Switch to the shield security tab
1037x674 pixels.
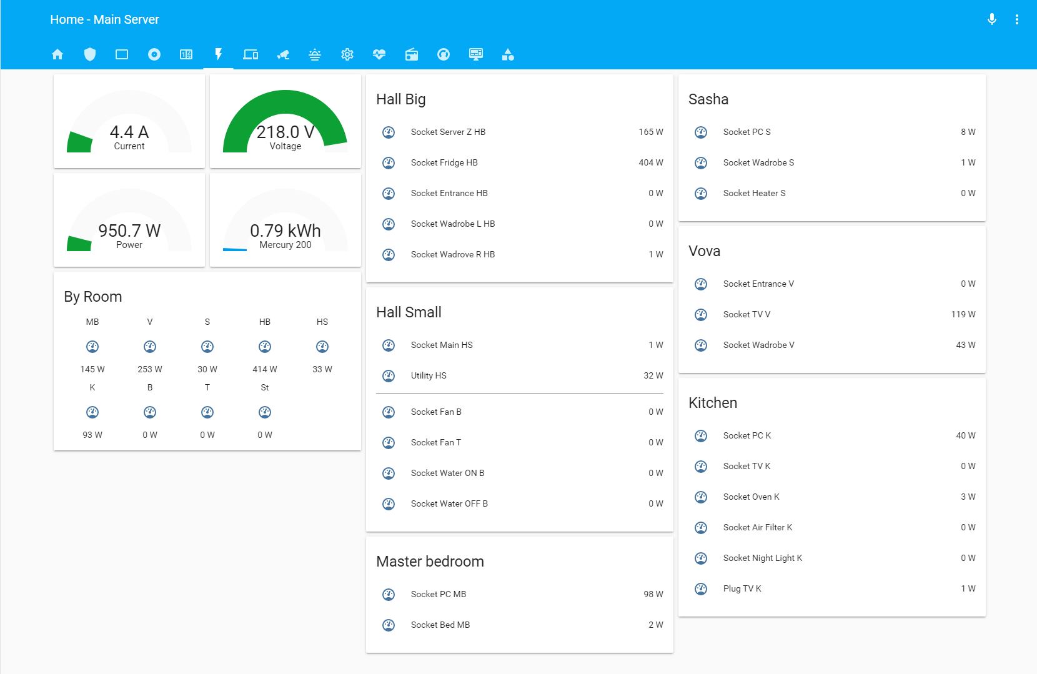[x=90, y=54]
